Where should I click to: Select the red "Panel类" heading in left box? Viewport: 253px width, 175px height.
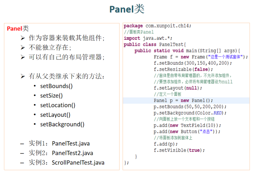[18, 28]
